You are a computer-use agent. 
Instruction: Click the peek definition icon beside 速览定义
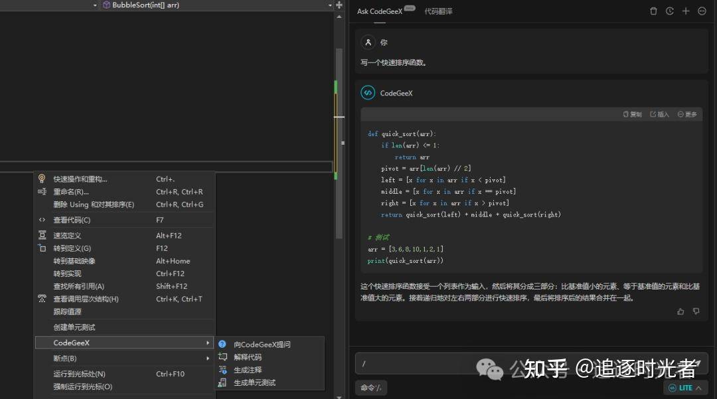[42, 236]
